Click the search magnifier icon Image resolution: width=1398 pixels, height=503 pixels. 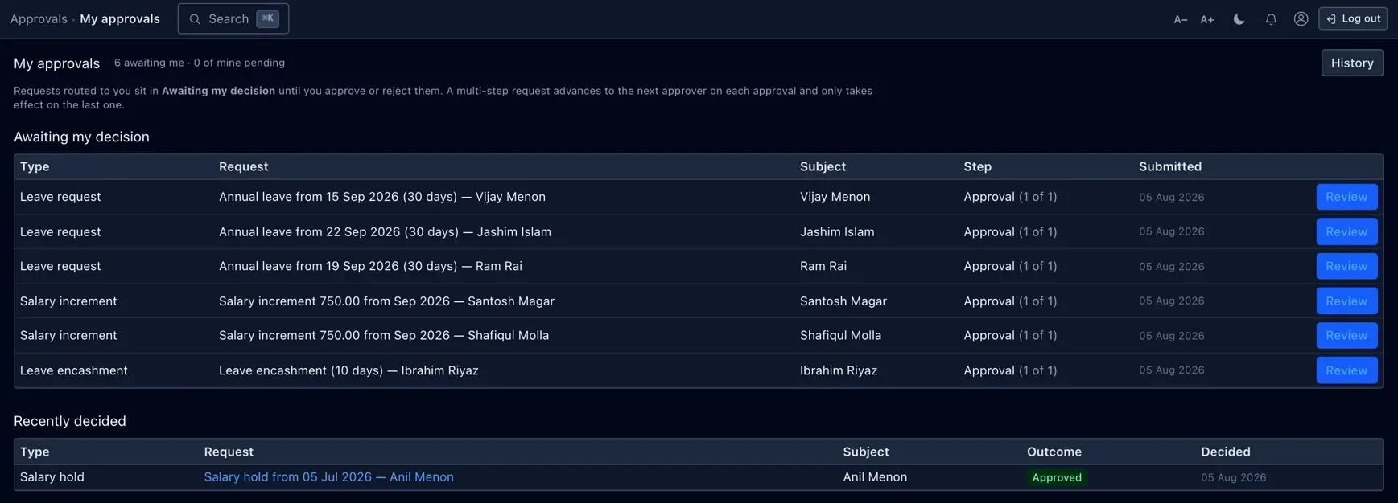pyautogui.click(x=195, y=19)
